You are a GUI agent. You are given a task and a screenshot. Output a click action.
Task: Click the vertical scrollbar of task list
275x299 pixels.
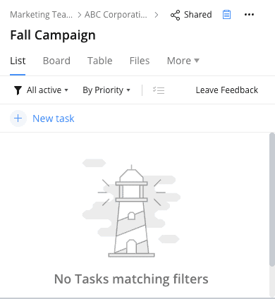(x=272, y=200)
